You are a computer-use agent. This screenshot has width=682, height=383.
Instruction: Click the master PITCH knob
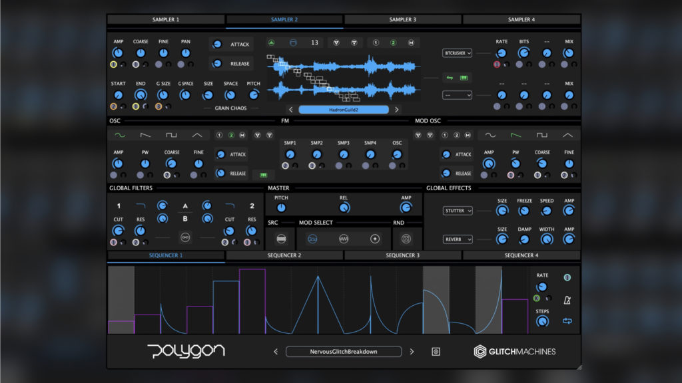tap(281, 207)
